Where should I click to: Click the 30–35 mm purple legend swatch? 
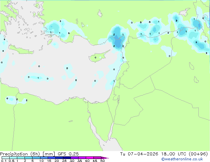[x=75, y=158]
